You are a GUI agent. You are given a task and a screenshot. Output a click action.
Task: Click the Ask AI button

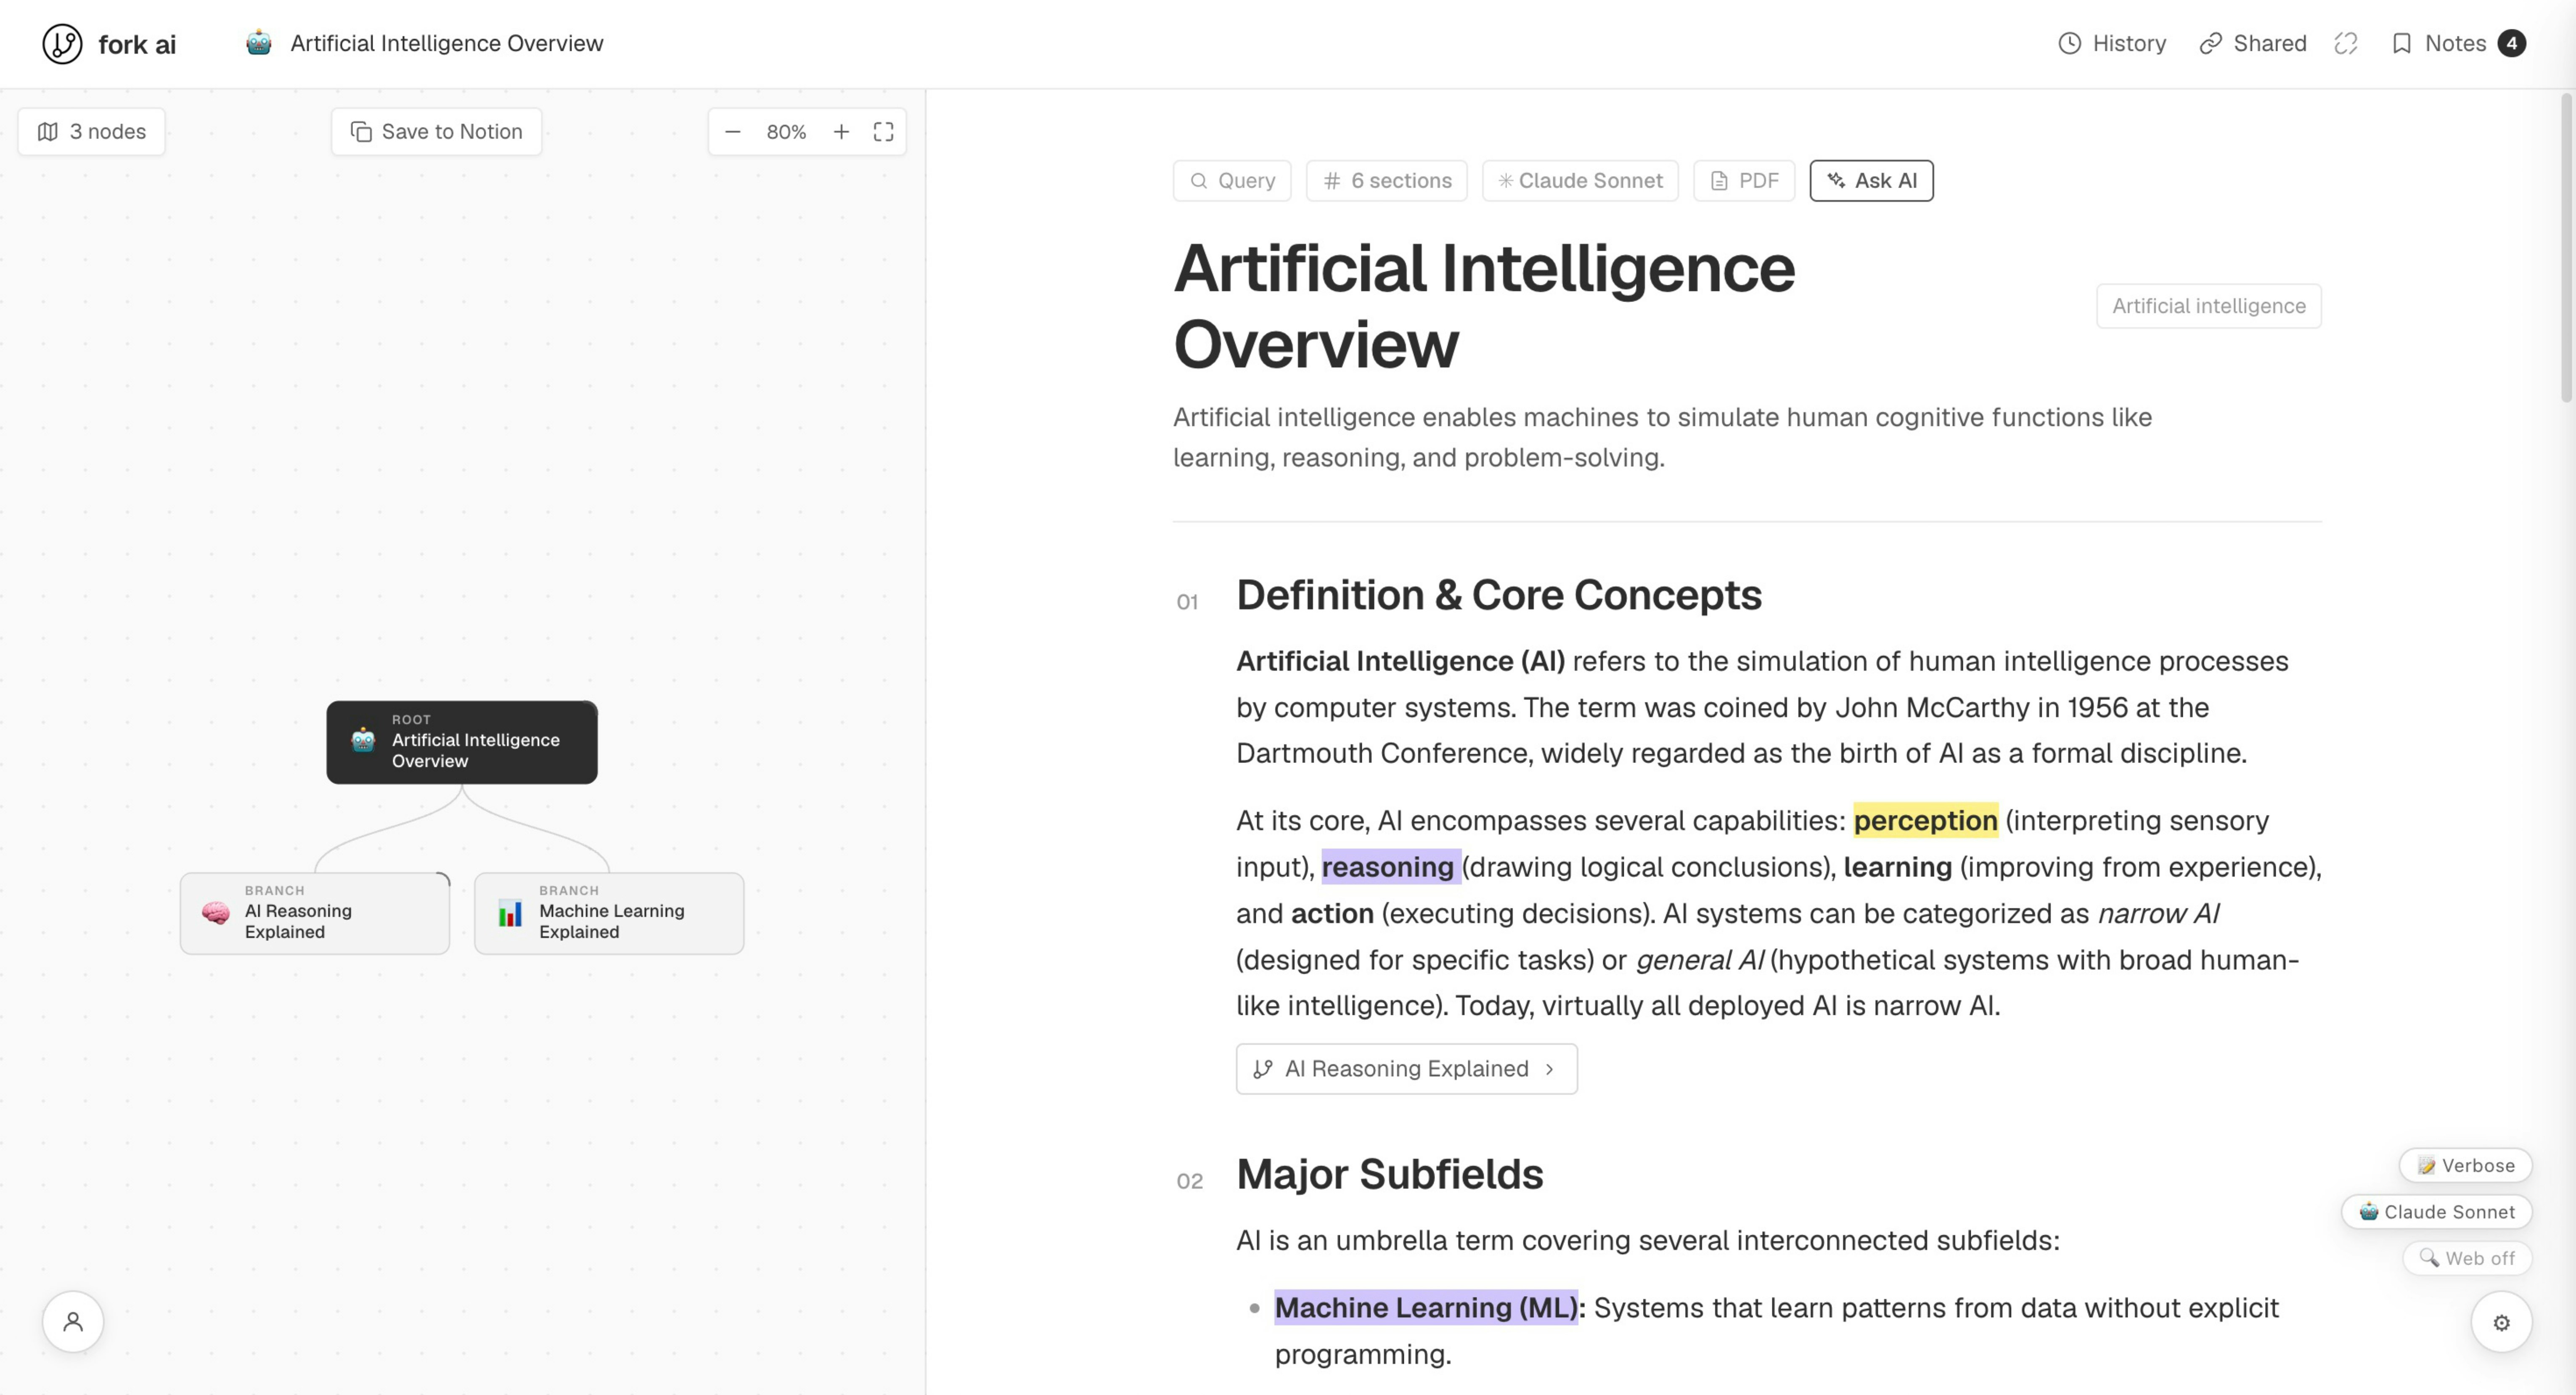(1871, 180)
